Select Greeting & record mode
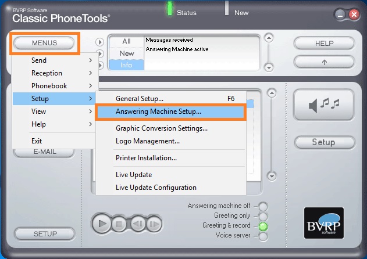 tap(263, 226)
